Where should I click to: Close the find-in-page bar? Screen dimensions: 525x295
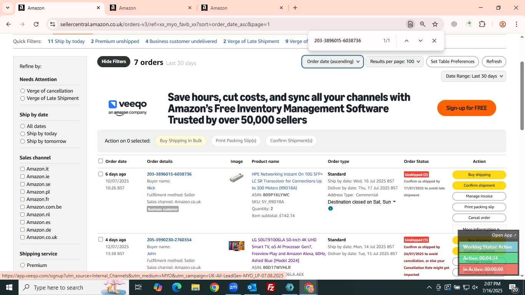[x=434, y=41]
